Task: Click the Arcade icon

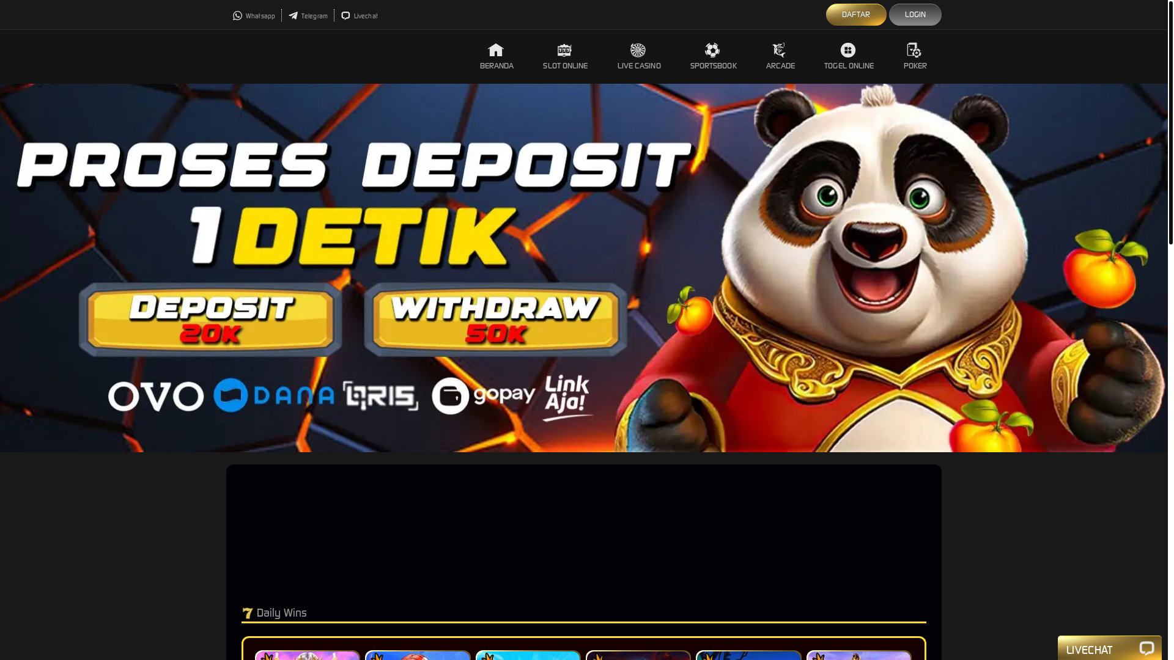Action: [x=779, y=50]
